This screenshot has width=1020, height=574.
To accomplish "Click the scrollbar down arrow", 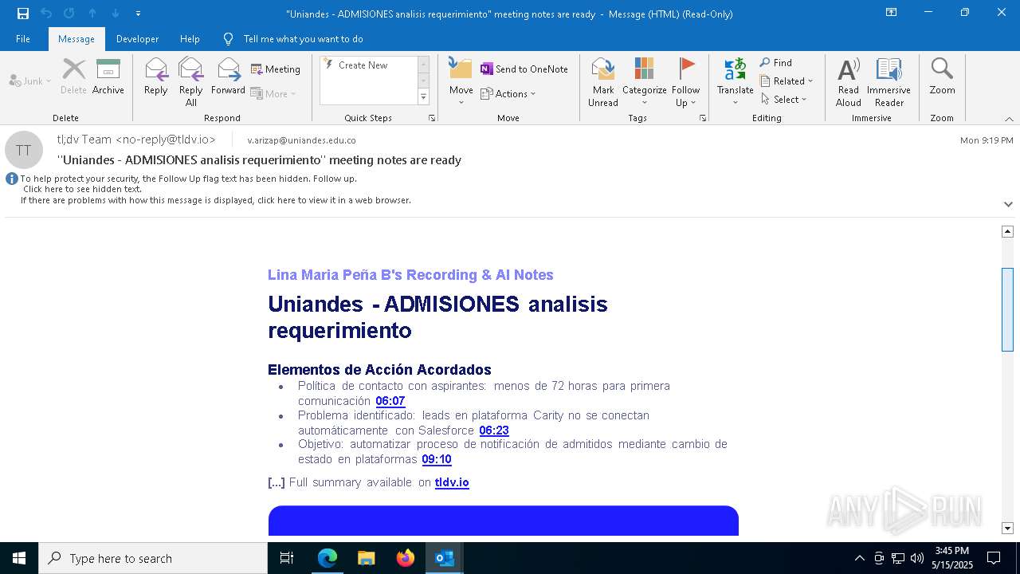I will click(x=1007, y=528).
